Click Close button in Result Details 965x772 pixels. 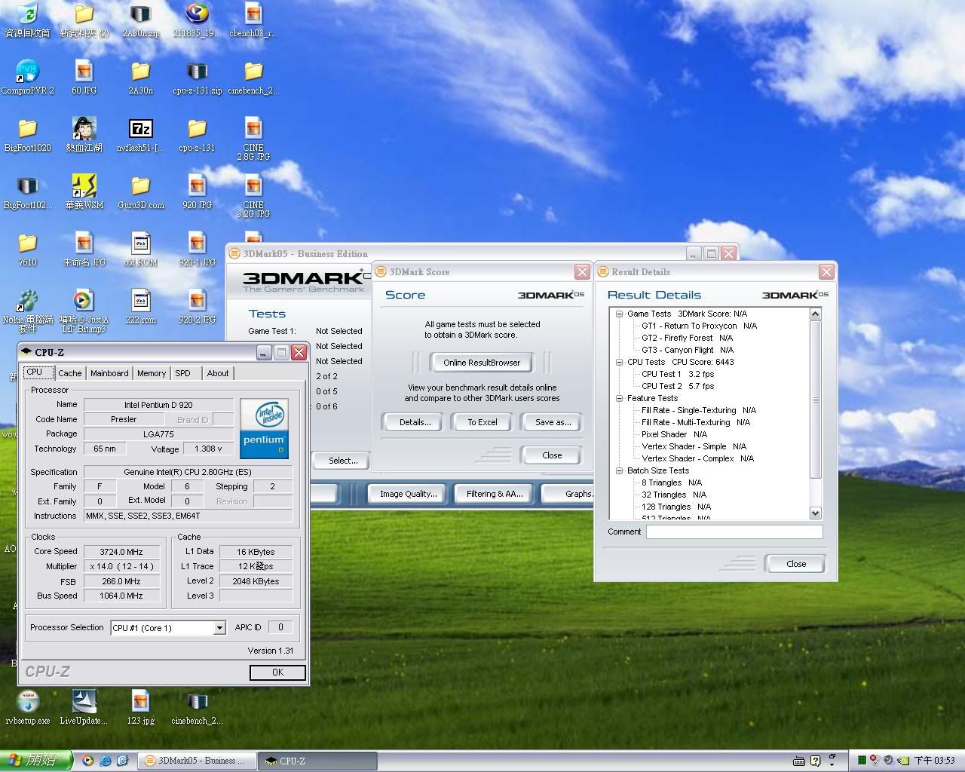[x=795, y=564]
